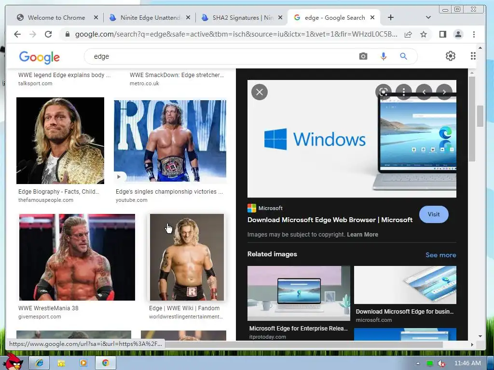This screenshot has height=370, width=494.
Task: Expand tab search dropdown chevron
Action: click(428, 18)
